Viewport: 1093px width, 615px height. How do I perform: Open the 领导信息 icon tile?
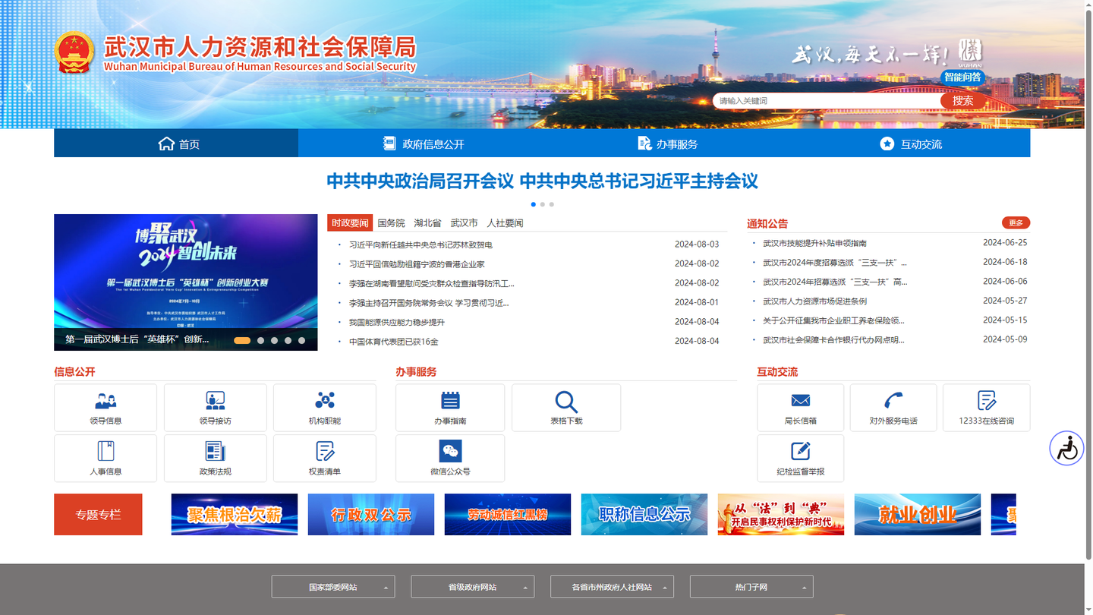click(106, 408)
